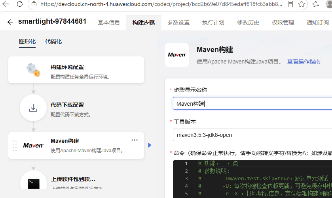Viewport: 332px width, 198px height.
Task: Open the 参数设置 tab
Action: (x=178, y=22)
